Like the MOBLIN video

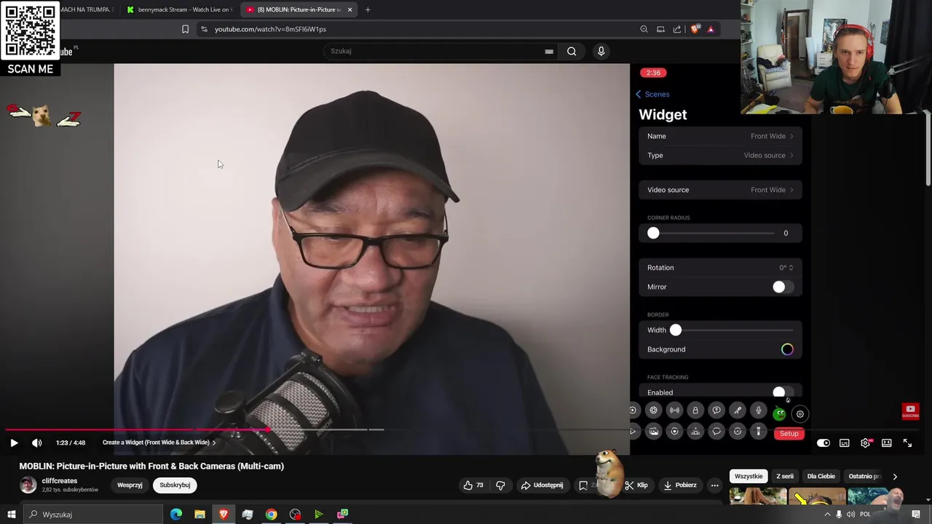click(x=473, y=485)
